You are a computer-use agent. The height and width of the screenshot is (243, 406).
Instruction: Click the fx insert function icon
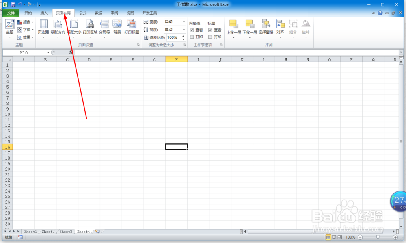tap(71, 52)
